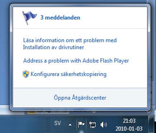
Task: Click the partially hidden yellow highlighted toolbar icon
Action: [x=31, y=112]
